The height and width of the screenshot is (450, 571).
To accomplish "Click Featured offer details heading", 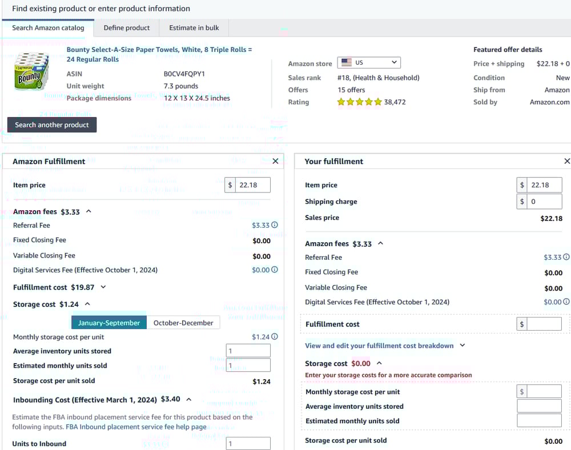I will point(508,50).
